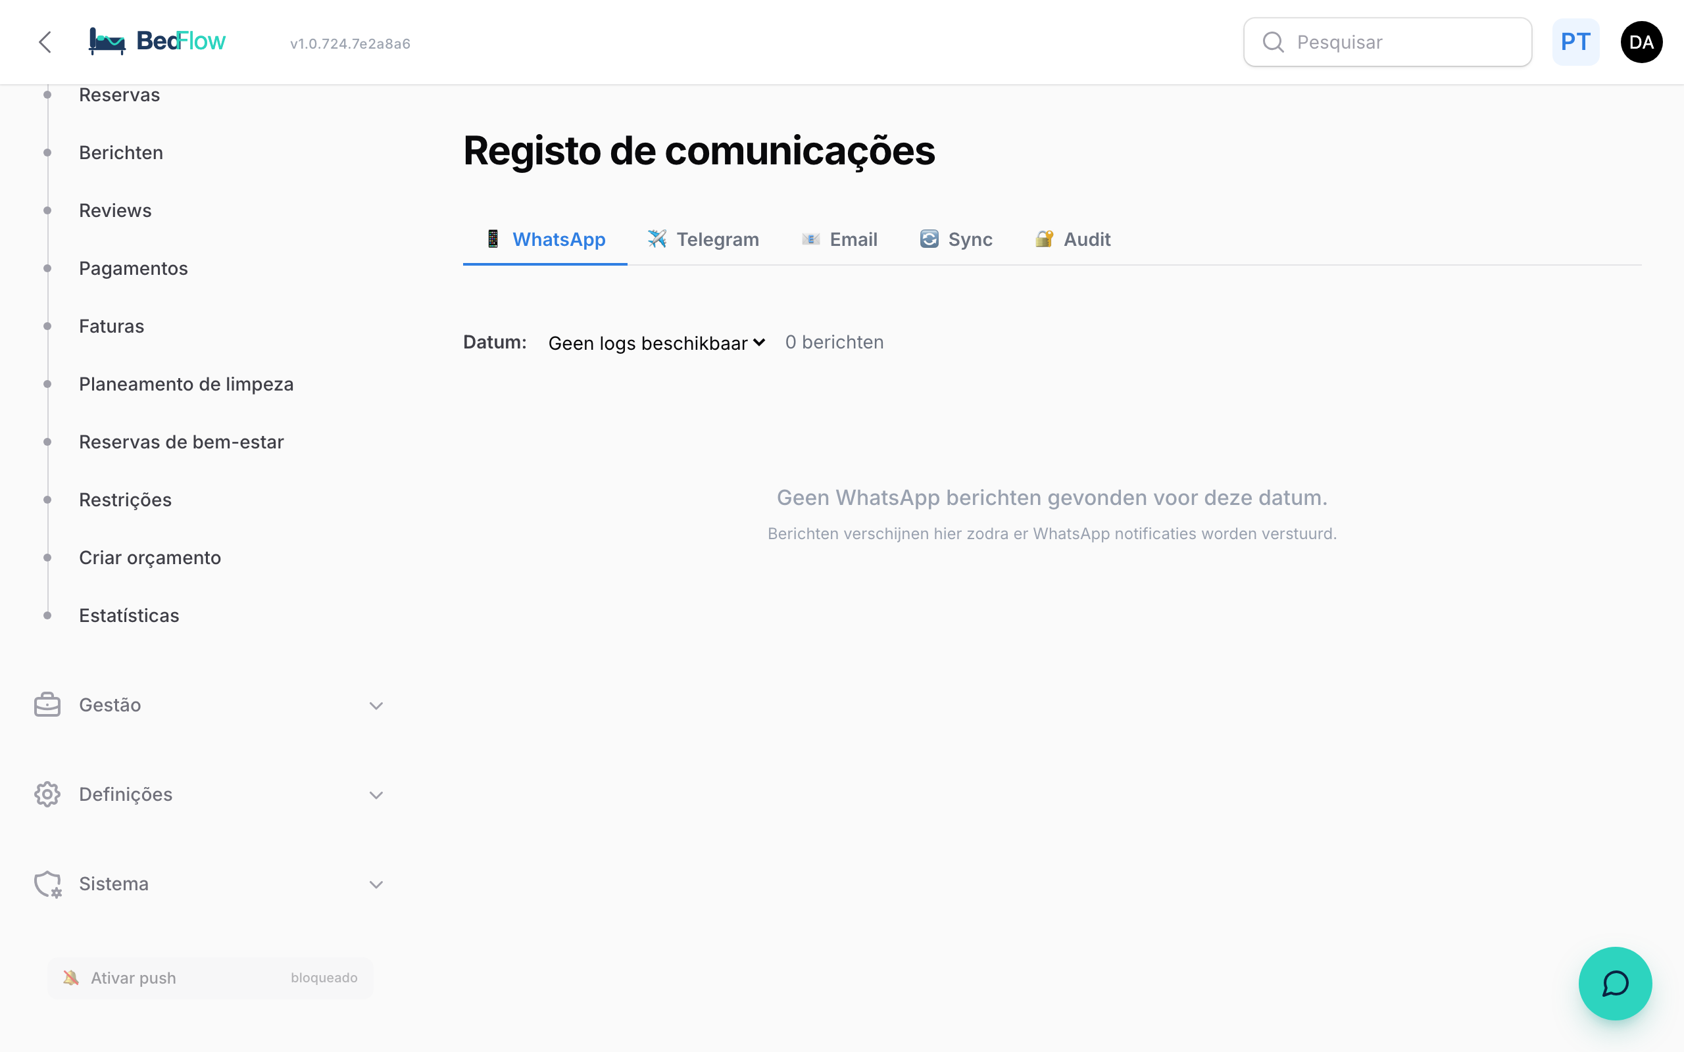Click the Ativar push button
This screenshot has height=1052, width=1684.
click(x=210, y=978)
